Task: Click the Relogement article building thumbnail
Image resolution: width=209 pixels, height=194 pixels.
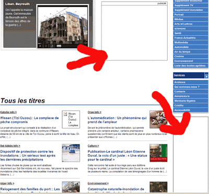Action: tap(71, 187)
